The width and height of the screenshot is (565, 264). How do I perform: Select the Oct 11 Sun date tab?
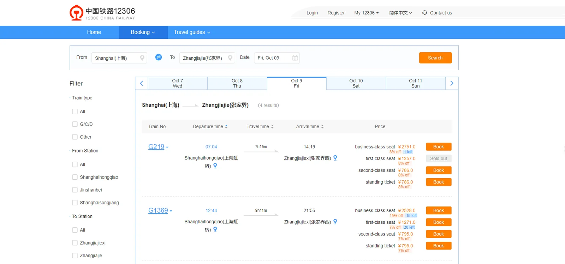click(416, 83)
